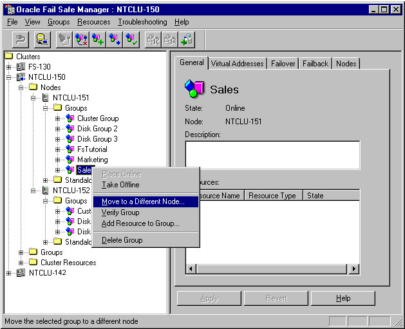Click the NTCLU-151 server node icon
The height and width of the screenshot is (329, 405).
[x=45, y=98]
